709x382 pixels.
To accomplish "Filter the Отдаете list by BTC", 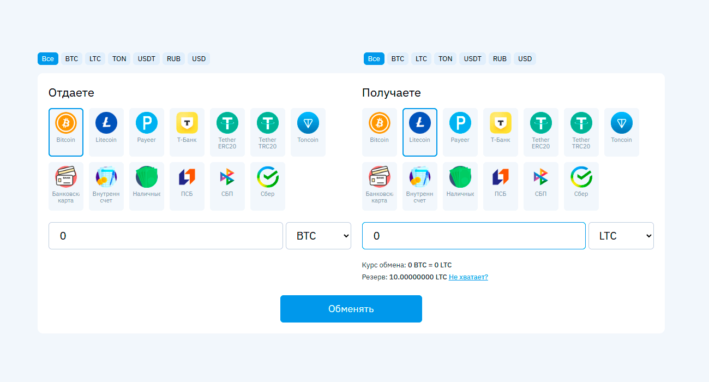I will [x=72, y=59].
